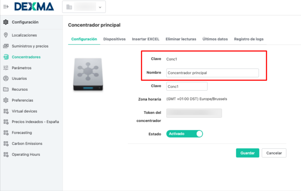Select the Concentradores database icon
The image size is (301, 191).
point(6,57)
